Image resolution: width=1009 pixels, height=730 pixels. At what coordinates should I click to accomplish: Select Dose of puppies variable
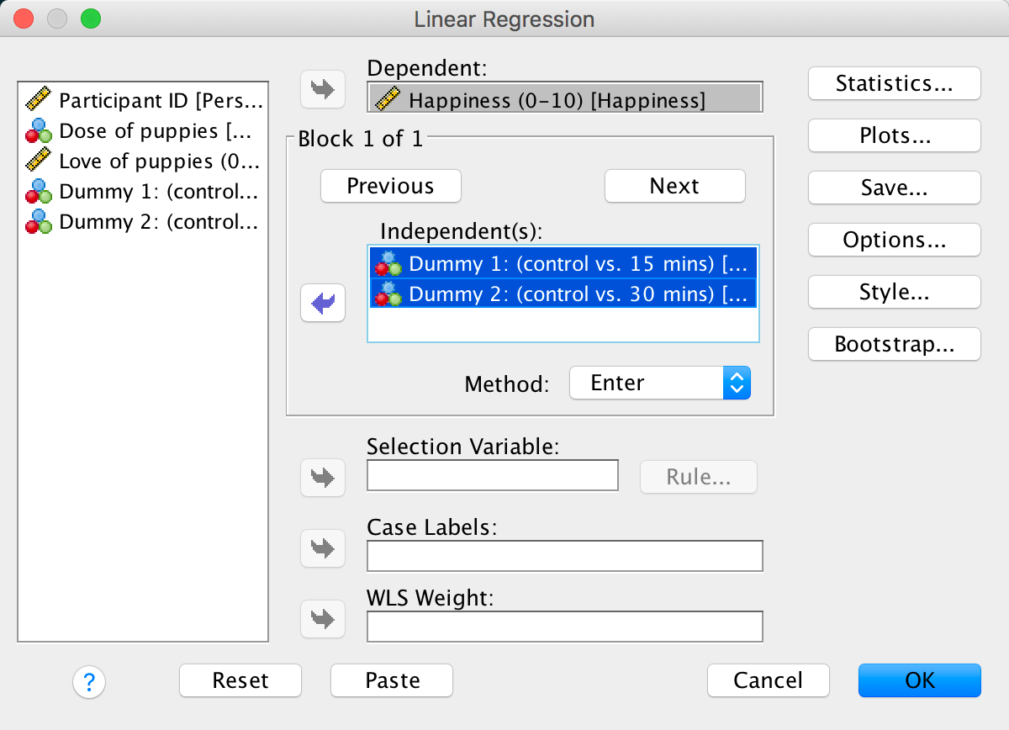pyautogui.click(x=145, y=131)
